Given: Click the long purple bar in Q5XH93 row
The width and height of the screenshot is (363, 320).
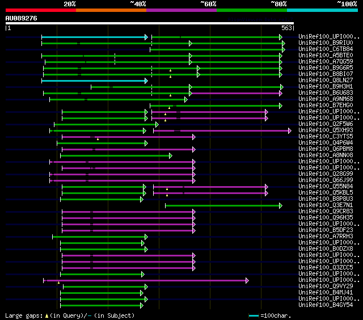Looking at the screenshot, I should (221, 131).
